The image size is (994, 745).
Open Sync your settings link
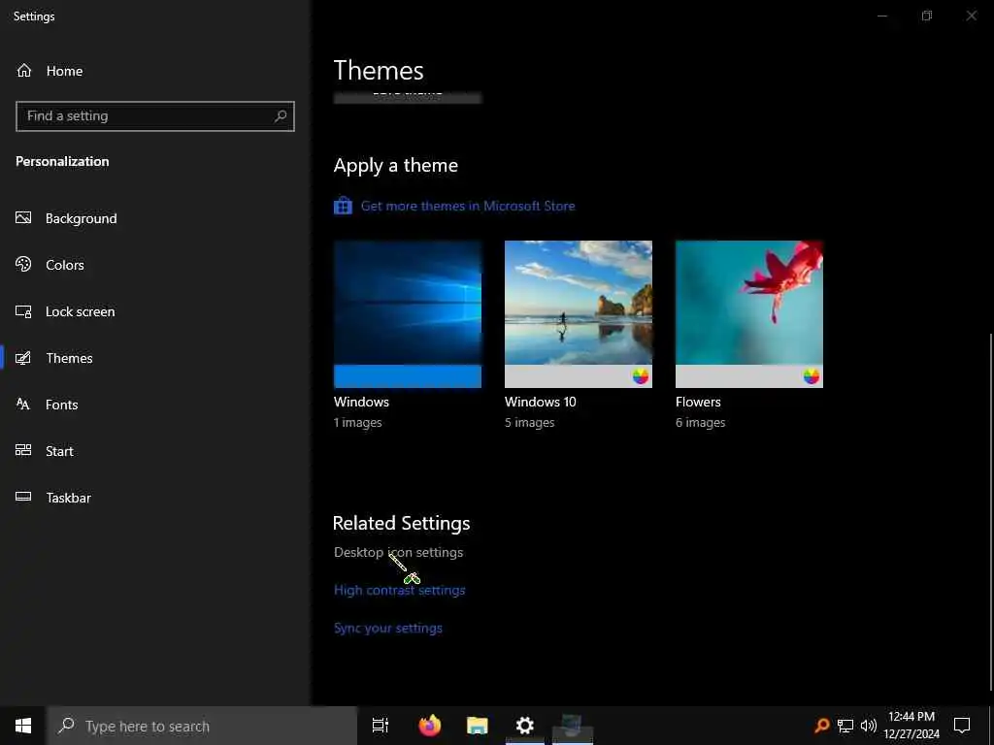(x=388, y=628)
